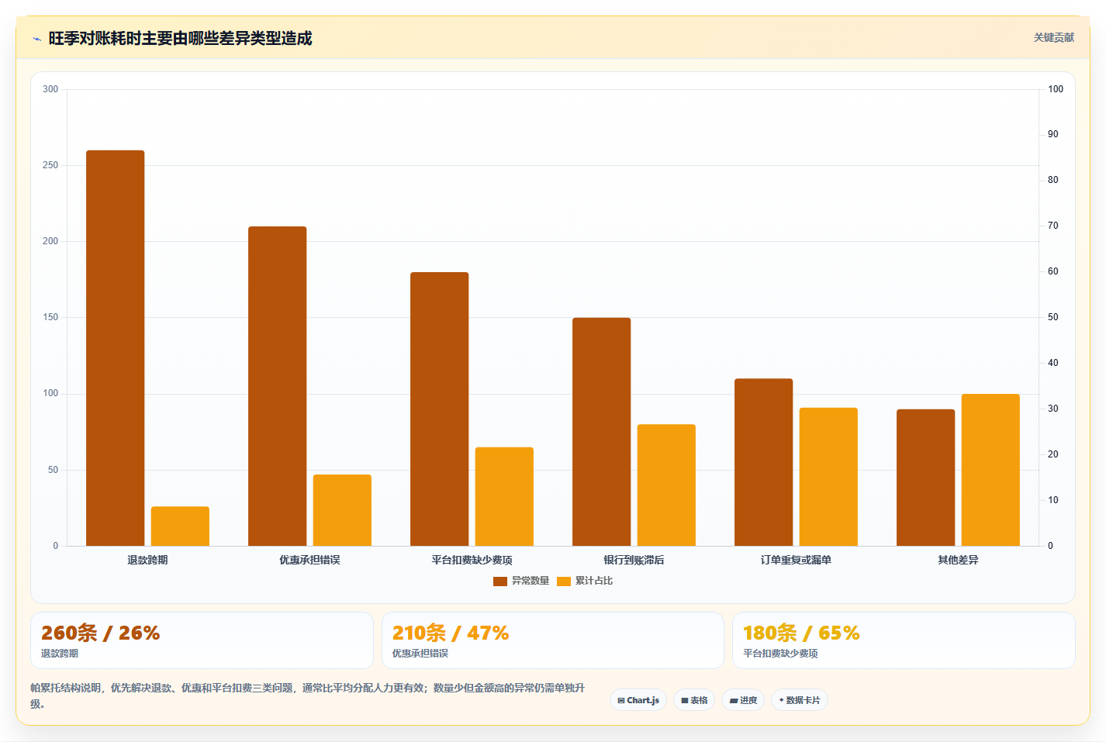This screenshot has width=1106, height=742.
Task: Click the orange 累计占比 bar for 退款跨期
Action: point(180,526)
